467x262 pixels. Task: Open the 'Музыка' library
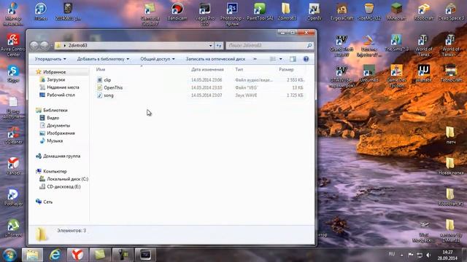click(x=55, y=140)
